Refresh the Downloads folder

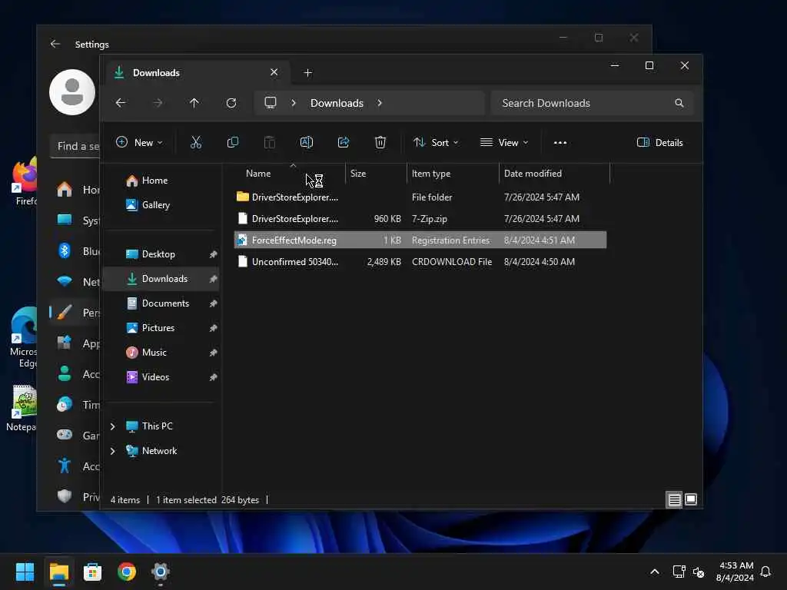pyautogui.click(x=231, y=103)
